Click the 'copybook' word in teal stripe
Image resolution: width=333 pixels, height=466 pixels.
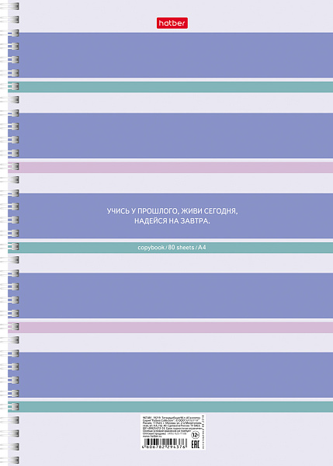coord(151,248)
